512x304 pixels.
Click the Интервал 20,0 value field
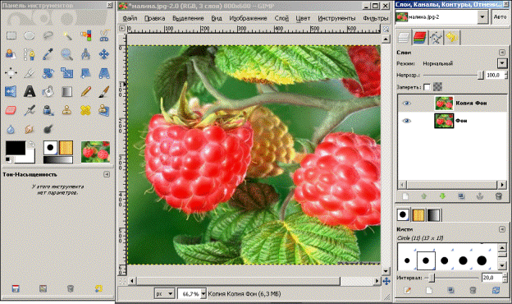tap(491, 278)
